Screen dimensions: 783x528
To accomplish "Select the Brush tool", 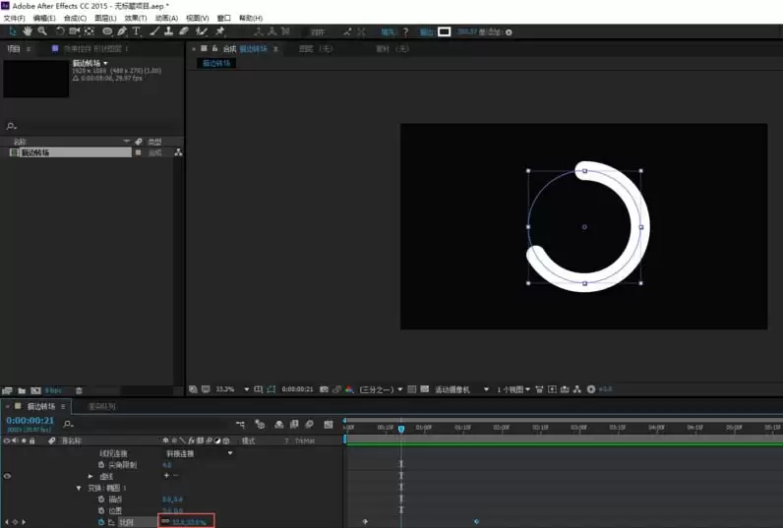I will 154,31.
